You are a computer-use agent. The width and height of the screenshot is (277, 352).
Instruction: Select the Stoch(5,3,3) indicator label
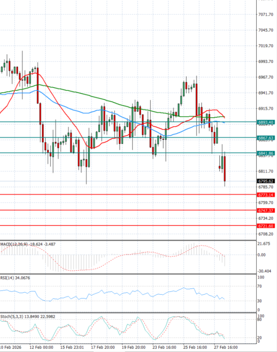11,316
